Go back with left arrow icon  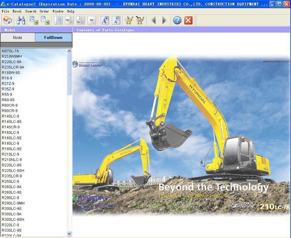[153, 20]
